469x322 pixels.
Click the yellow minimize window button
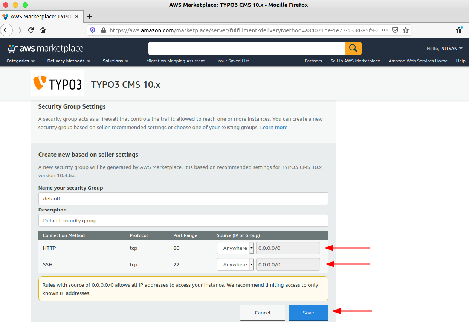15,5
